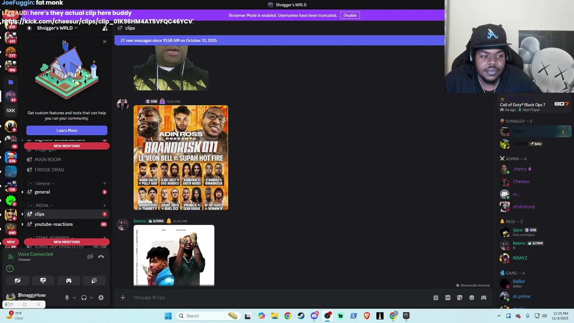Open headphone output options chevron
This screenshot has height=323, width=574.
point(91,297)
